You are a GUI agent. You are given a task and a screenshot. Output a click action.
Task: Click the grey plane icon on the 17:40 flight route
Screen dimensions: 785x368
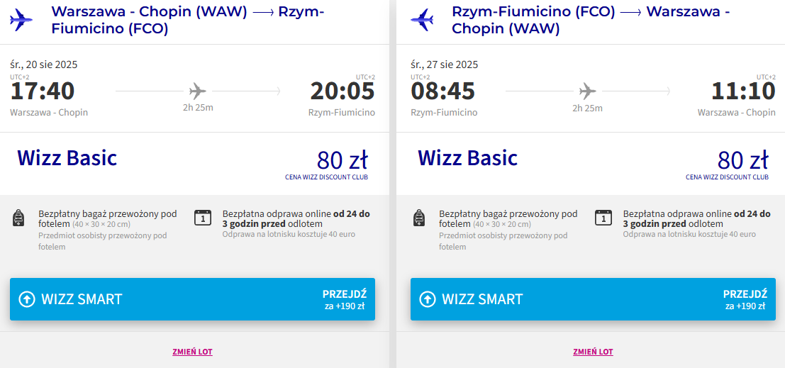pos(198,91)
